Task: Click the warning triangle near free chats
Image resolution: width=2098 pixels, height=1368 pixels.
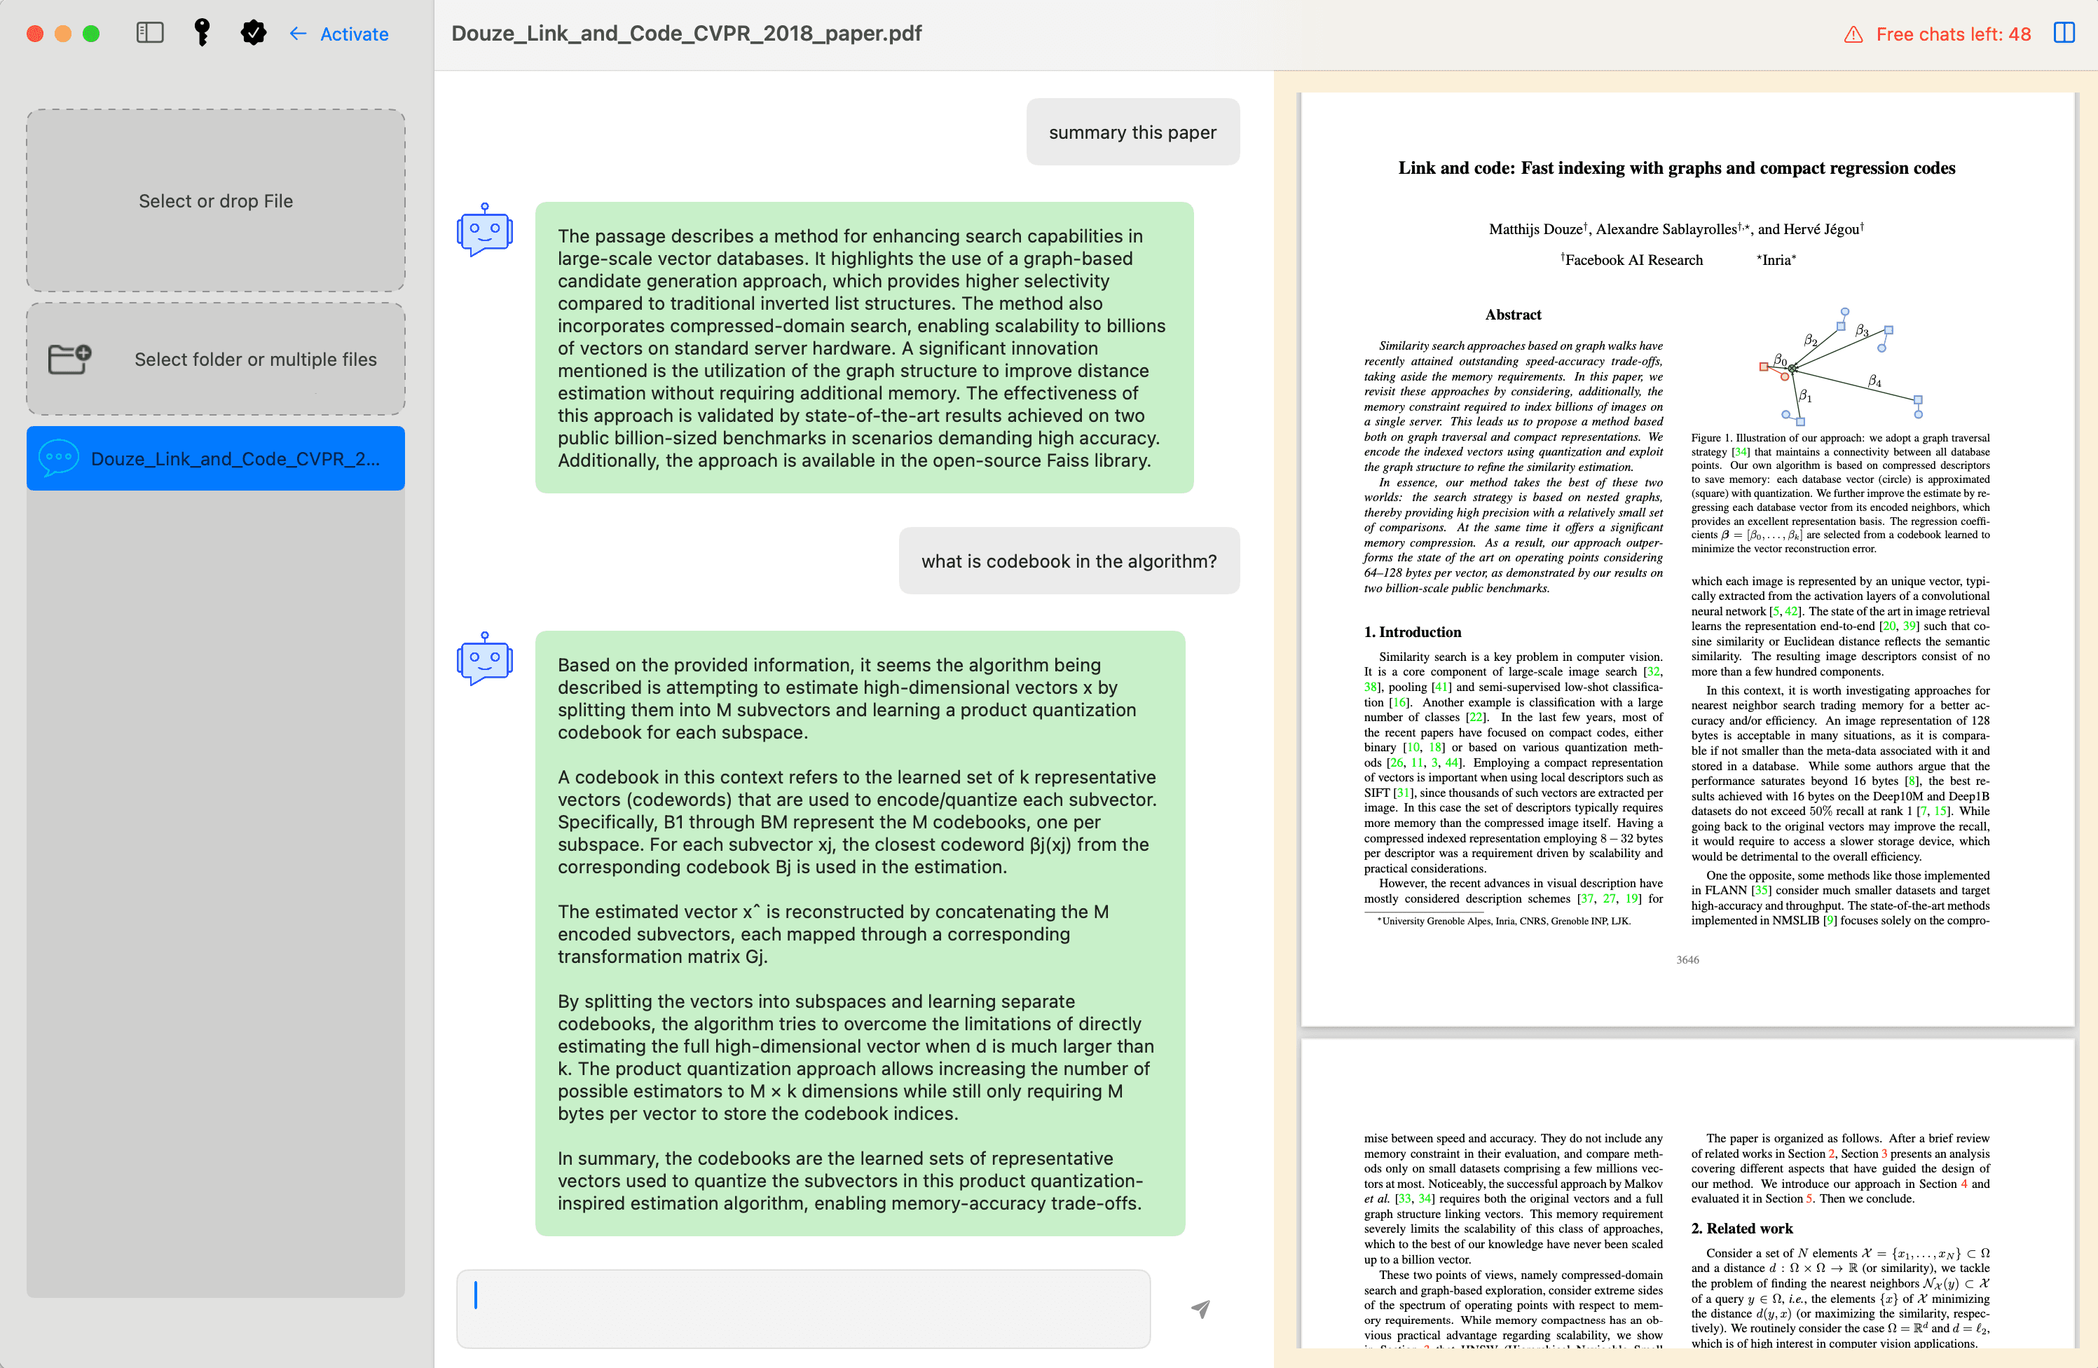Action: pos(1853,34)
